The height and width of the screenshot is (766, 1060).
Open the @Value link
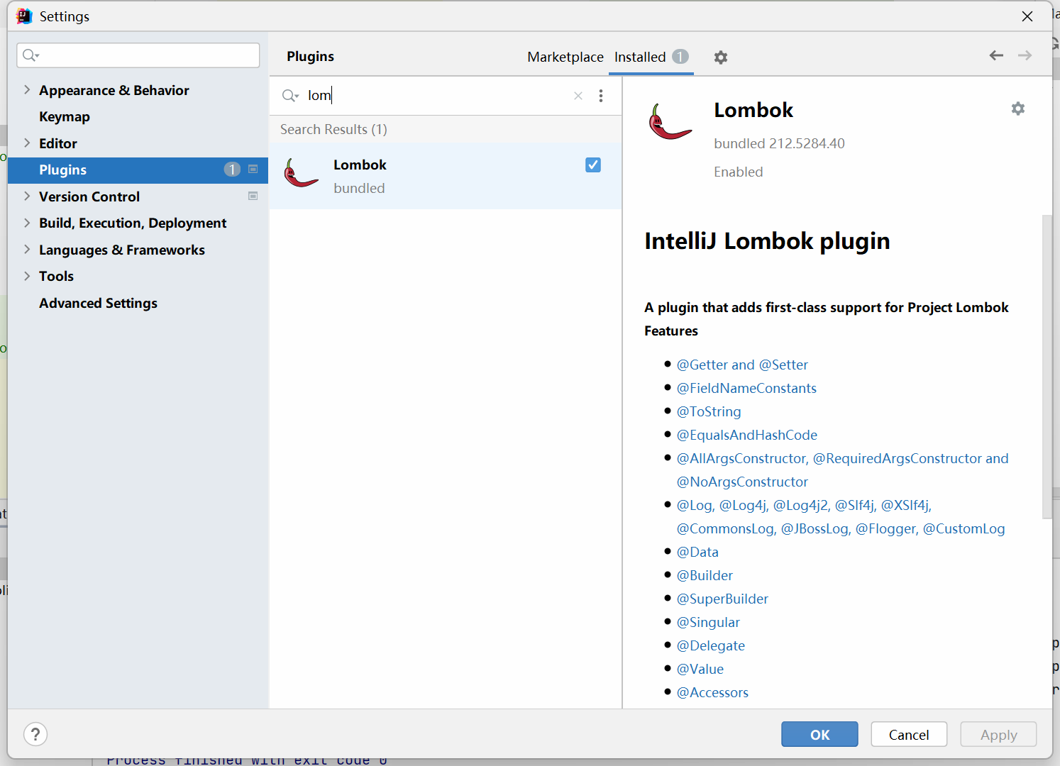[700, 669]
